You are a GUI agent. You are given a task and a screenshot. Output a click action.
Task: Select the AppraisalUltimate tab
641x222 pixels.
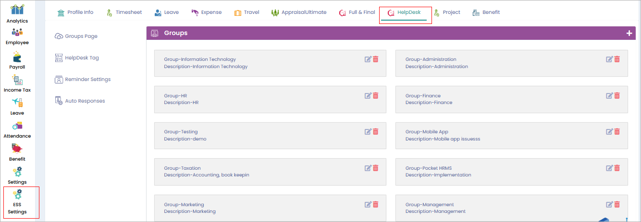coord(299,12)
